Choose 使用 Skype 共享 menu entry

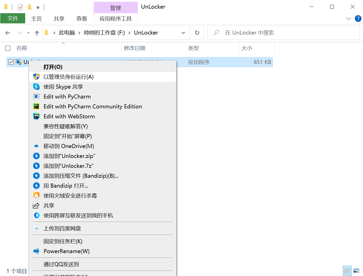pyautogui.click(x=103, y=87)
